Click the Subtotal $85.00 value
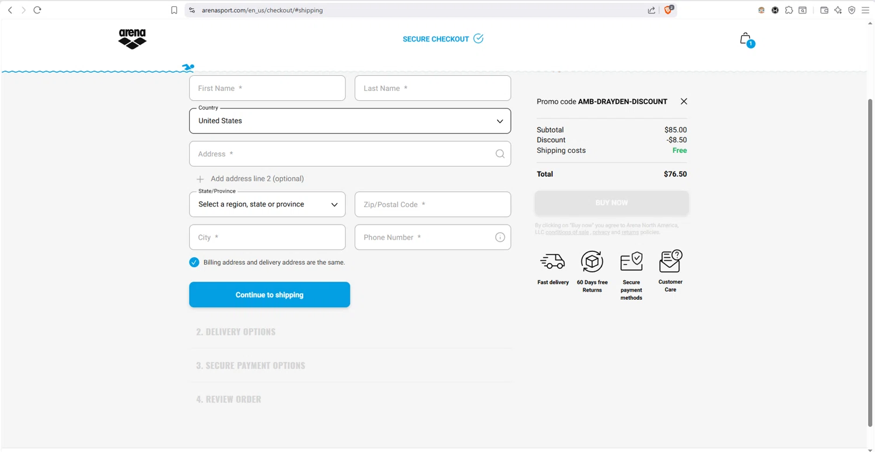Image resolution: width=875 pixels, height=452 pixels. 675,130
